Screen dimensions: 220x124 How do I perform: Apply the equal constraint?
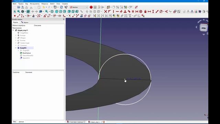[133, 11]
